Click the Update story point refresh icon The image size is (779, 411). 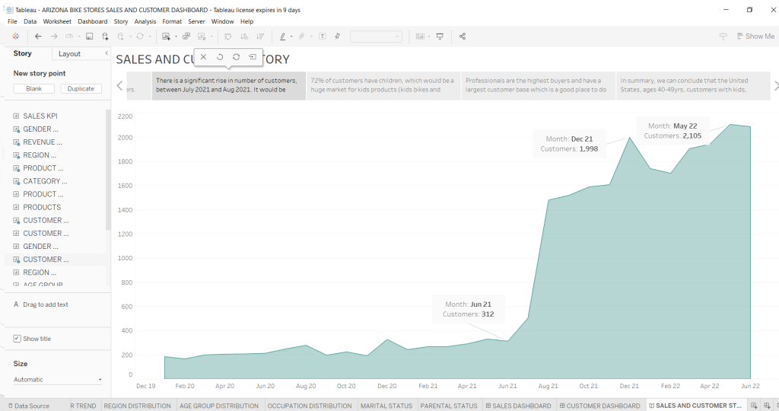(236, 57)
